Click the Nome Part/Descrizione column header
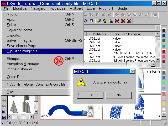168x126 pixels. 133,34
